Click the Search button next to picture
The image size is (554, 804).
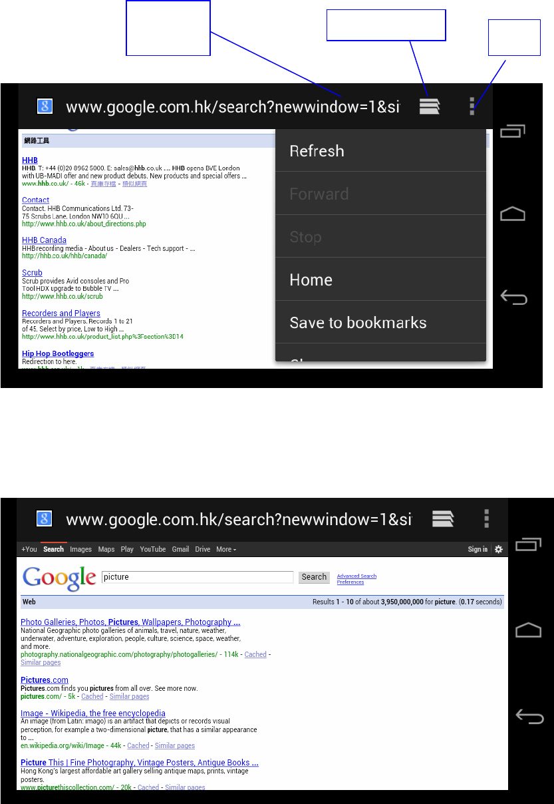(x=314, y=577)
